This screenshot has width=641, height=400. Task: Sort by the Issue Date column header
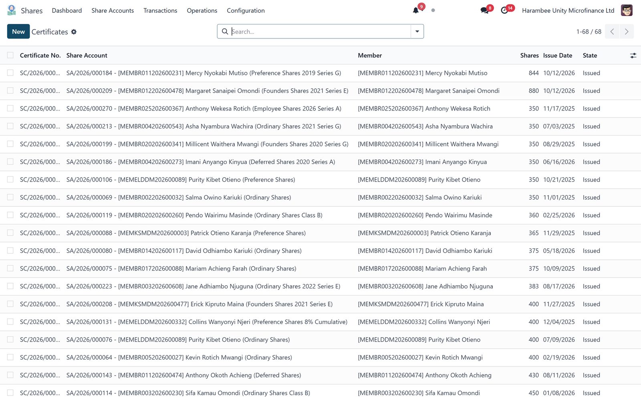[558, 56]
